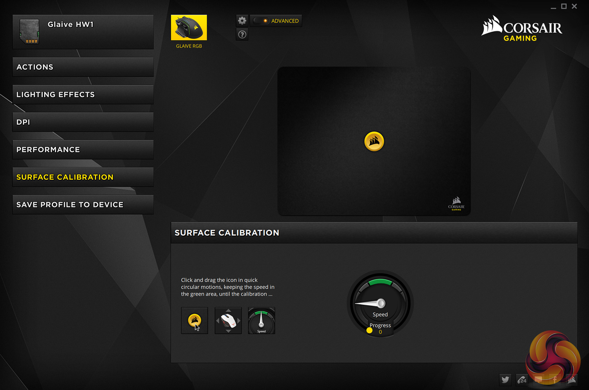Select the Glaive RGB mouse device thumbnail
This screenshot has width=589, height=390.
[189, 27]
